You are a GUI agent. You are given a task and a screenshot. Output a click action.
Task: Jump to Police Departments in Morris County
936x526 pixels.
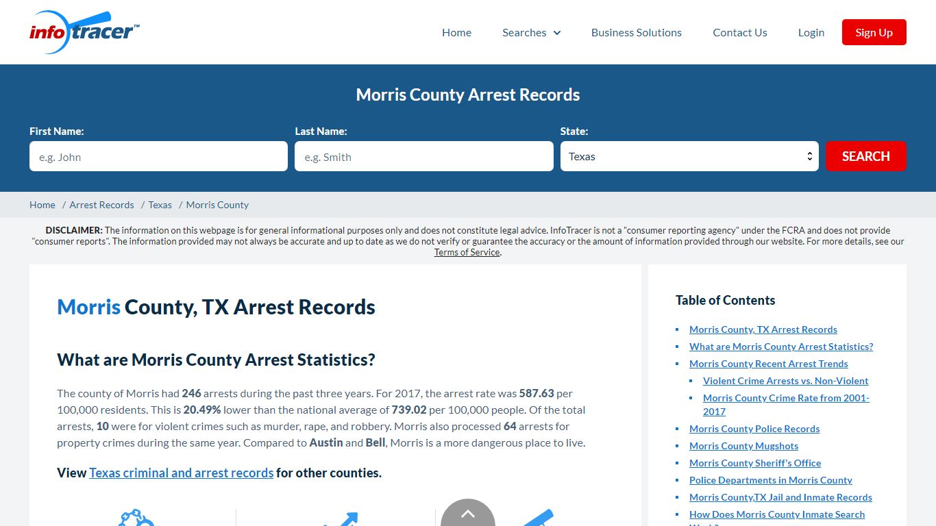point(771,480)
